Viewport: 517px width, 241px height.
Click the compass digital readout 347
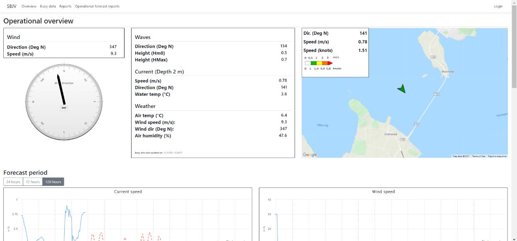coord(64,108)
